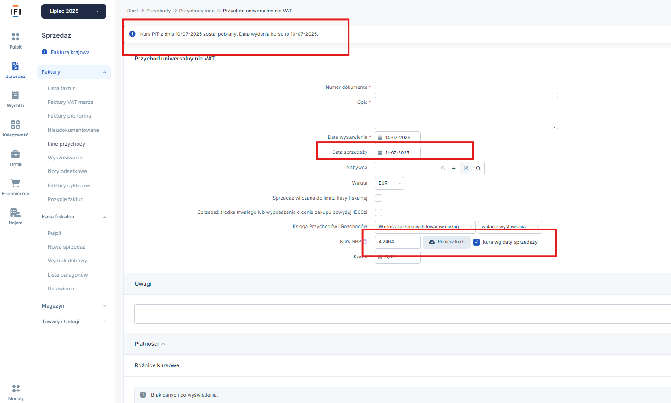Screen dimensions: 671x403
Task: Open Pulpit under Kasa fiskalna
Action: (55, 233)
